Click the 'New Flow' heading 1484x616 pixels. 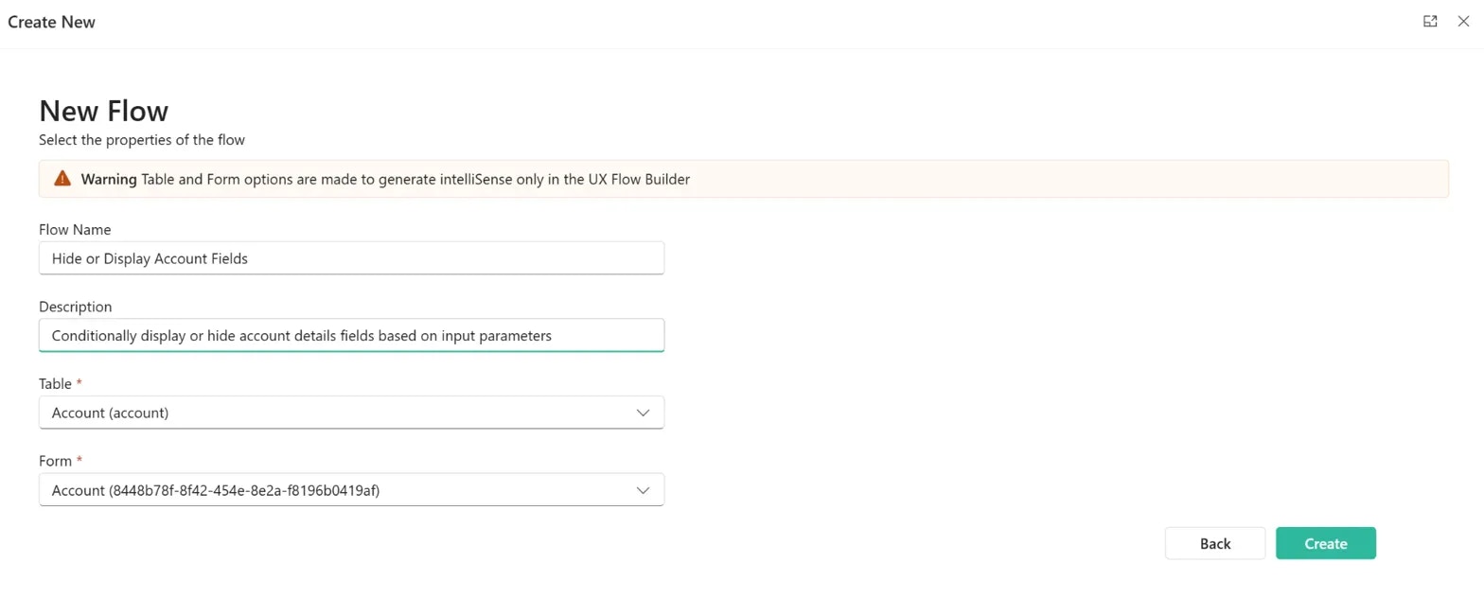point(103,111)
